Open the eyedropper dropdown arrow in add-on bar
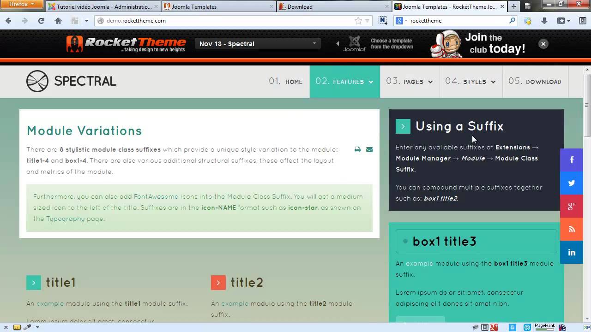The width and height of the screenshot is (591, 332). [x=37, y=327]
